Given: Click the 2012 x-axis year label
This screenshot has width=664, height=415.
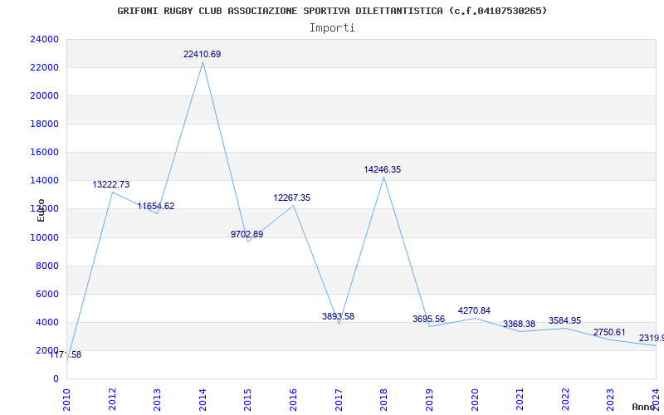Looking at the screenshot, I should click(x=112, y=399).
